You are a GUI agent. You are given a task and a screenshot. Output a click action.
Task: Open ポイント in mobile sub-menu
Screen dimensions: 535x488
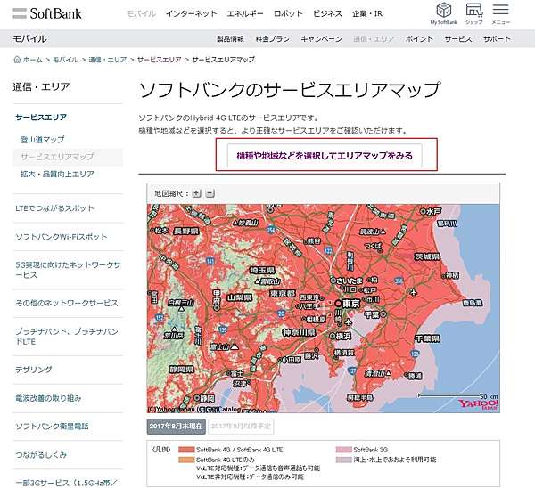[419, 39]
